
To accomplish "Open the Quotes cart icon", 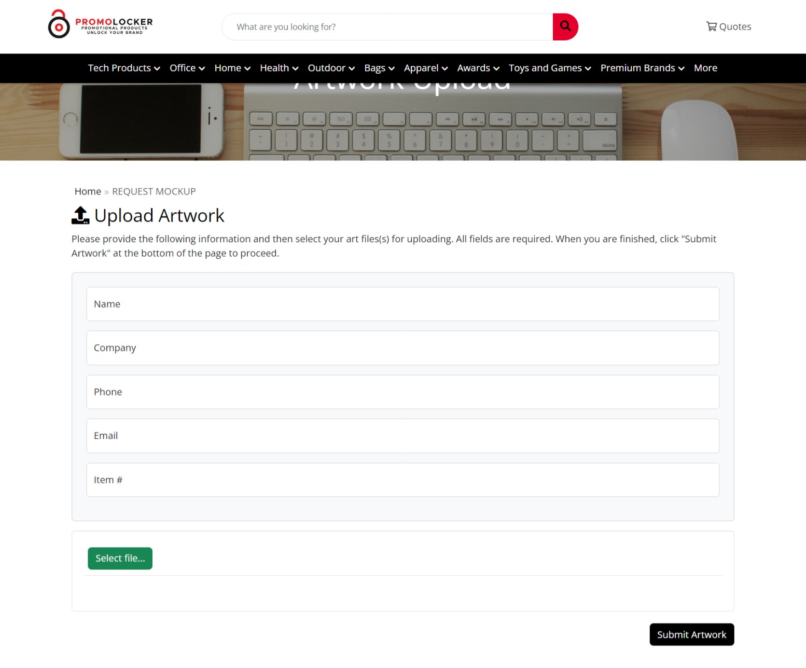I will tap(711, 26).
